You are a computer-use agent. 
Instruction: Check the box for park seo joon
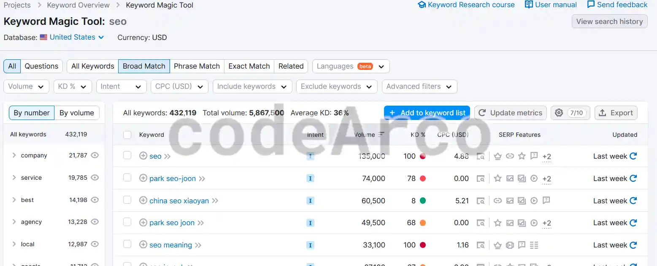click(x=127, y=222)
